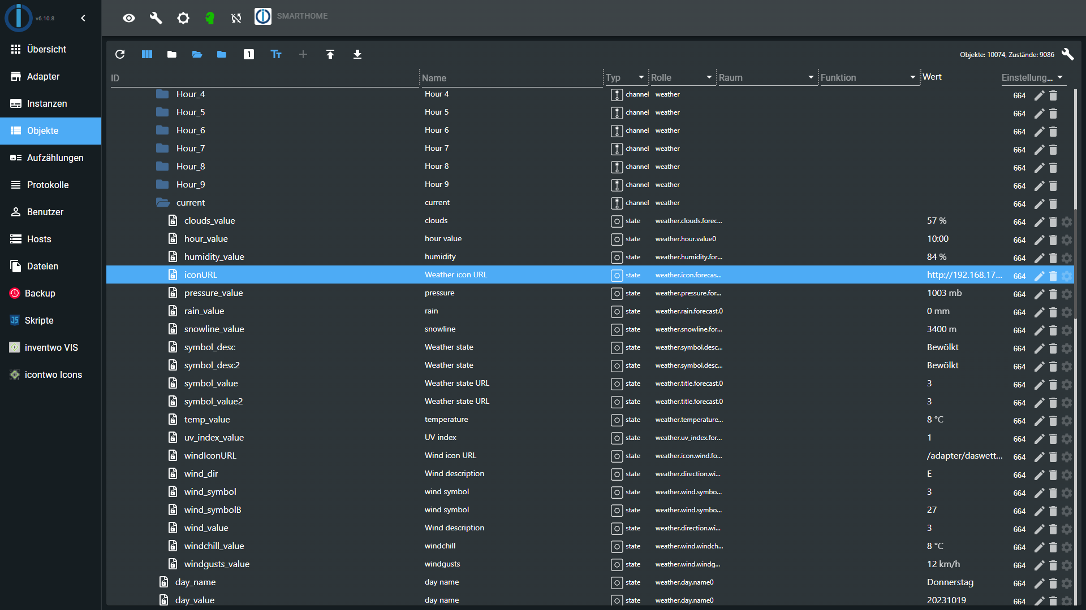
Task: Click the iconURL http value link
Action: (x=964, y=275)
